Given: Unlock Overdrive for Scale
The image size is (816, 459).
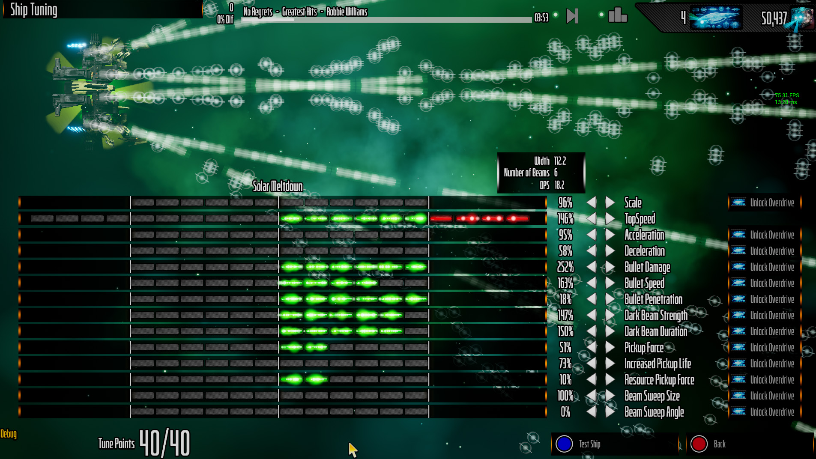Looking at the screenshot, I should click(764, 203).
